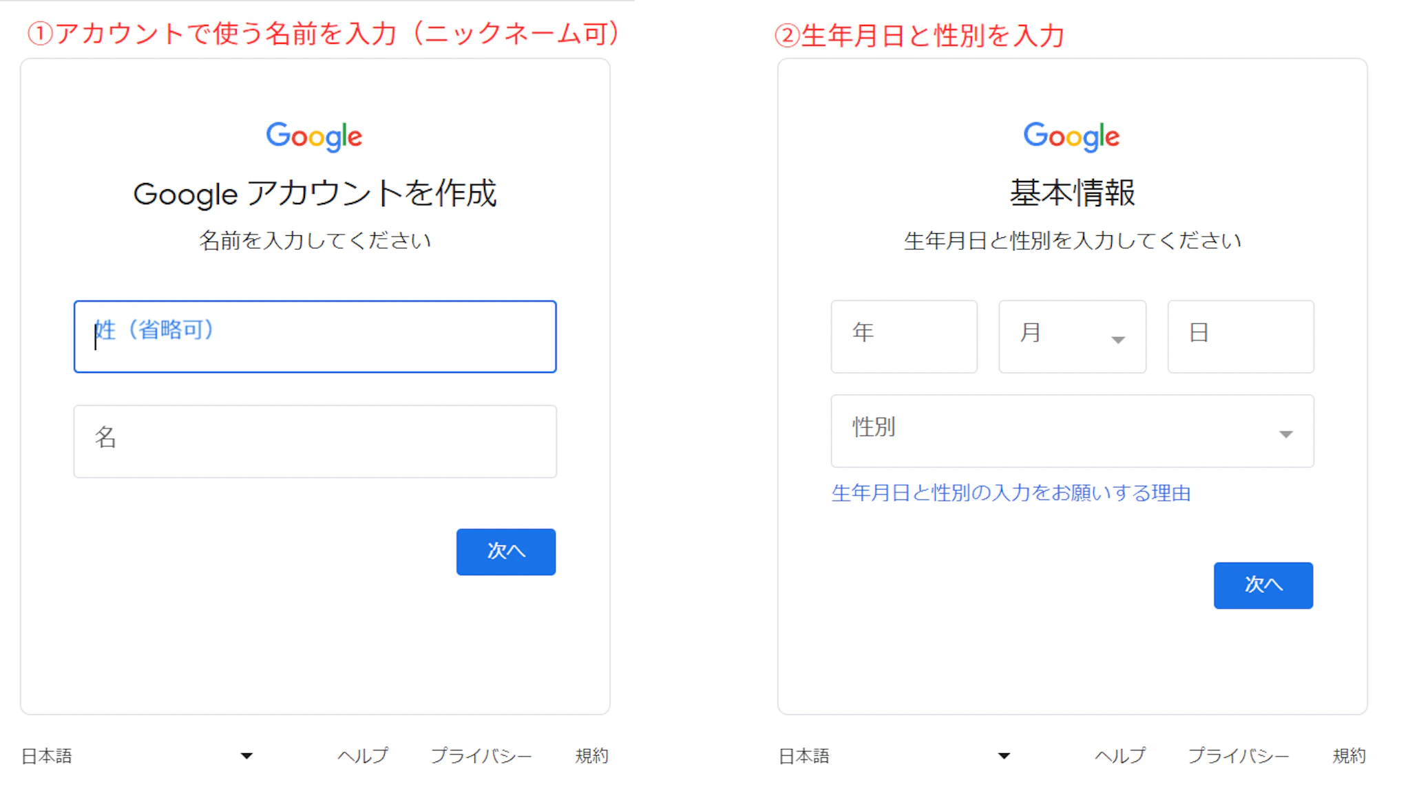Open 生年月日と性別の入力をお願いする理由 link

coord(1011,493)
